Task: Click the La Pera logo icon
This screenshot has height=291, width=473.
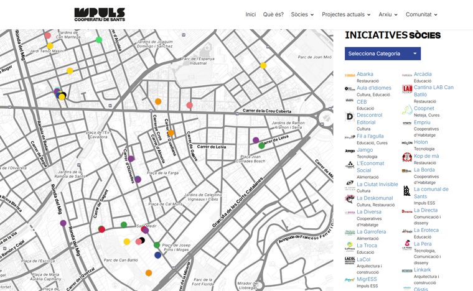Action: point(407,245)
